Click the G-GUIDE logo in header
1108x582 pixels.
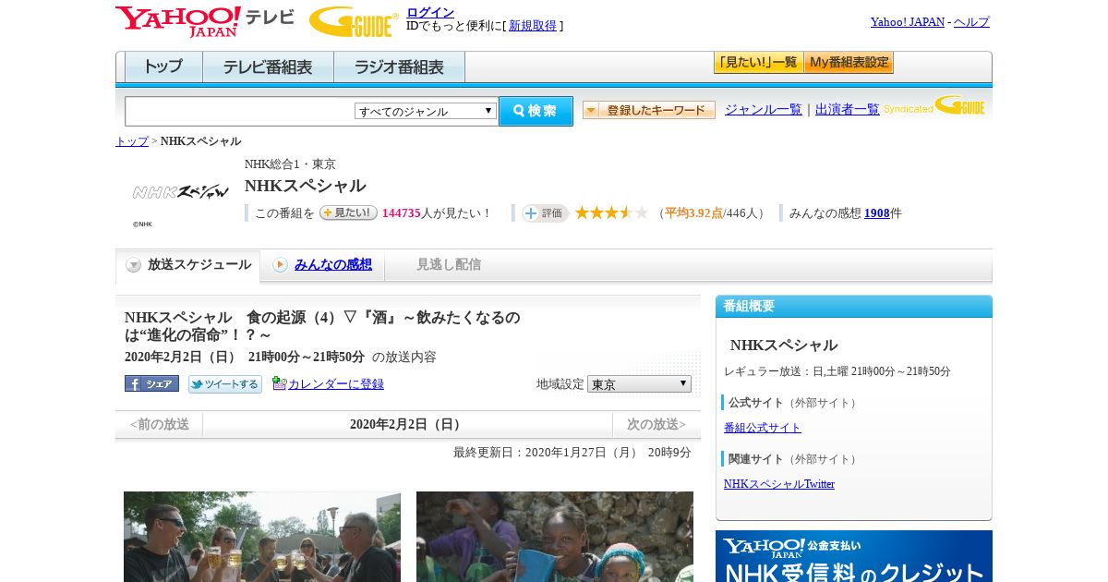pyautogui.click(x=354, y=21)
